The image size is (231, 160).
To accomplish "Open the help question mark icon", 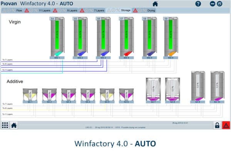I will pyautogui.click(x=198, y=4).
